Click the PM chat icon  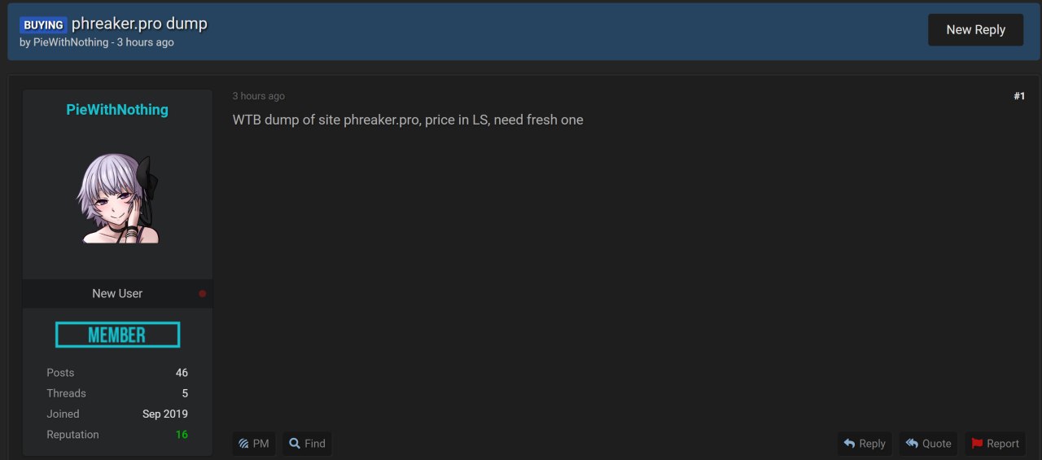(x=243, y=444)
